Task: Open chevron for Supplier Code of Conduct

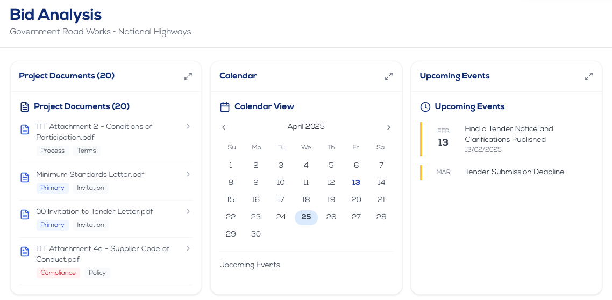Action: tap(188, 248)
